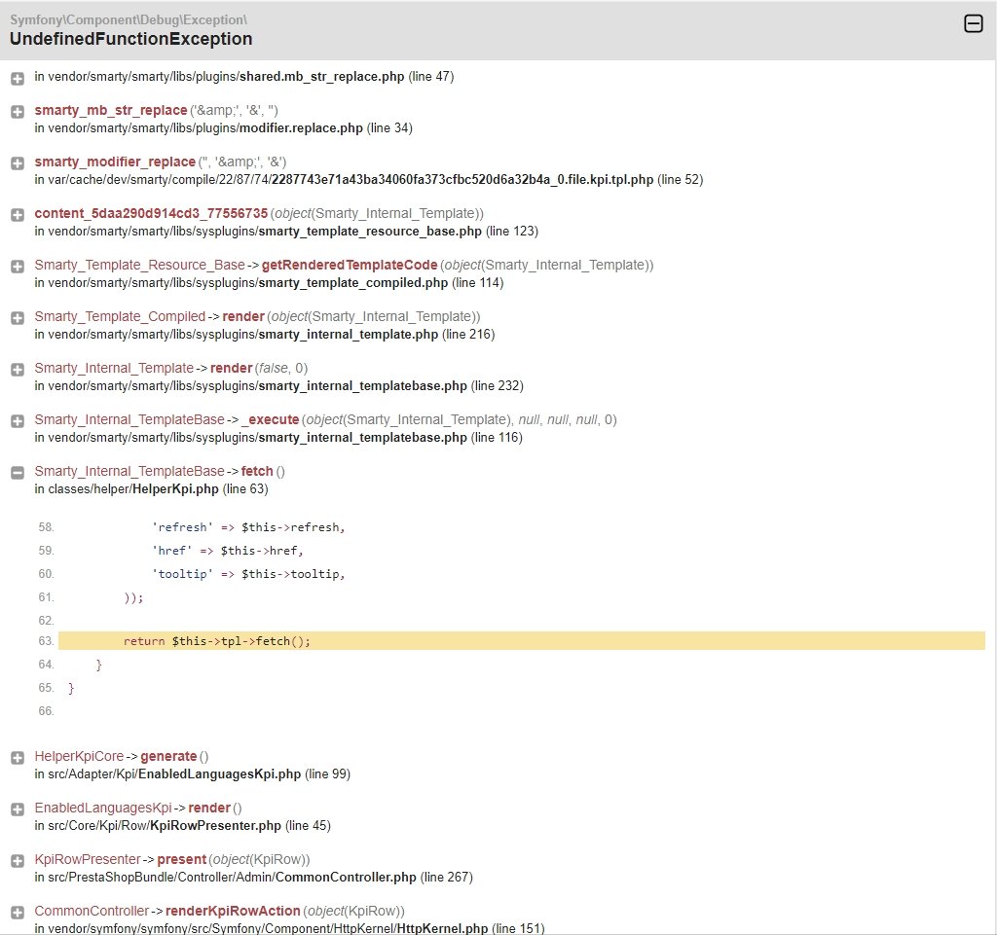Expand the getRenderedTemplateCode trace entry
The width and height of the screenshot is (997, 935).
click(18, 267)
